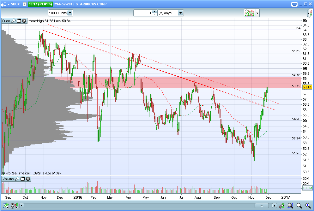This screenshot has height=211, width=314.
Task: Open the linked candlestick chart icon
Action: click(15, 205)
